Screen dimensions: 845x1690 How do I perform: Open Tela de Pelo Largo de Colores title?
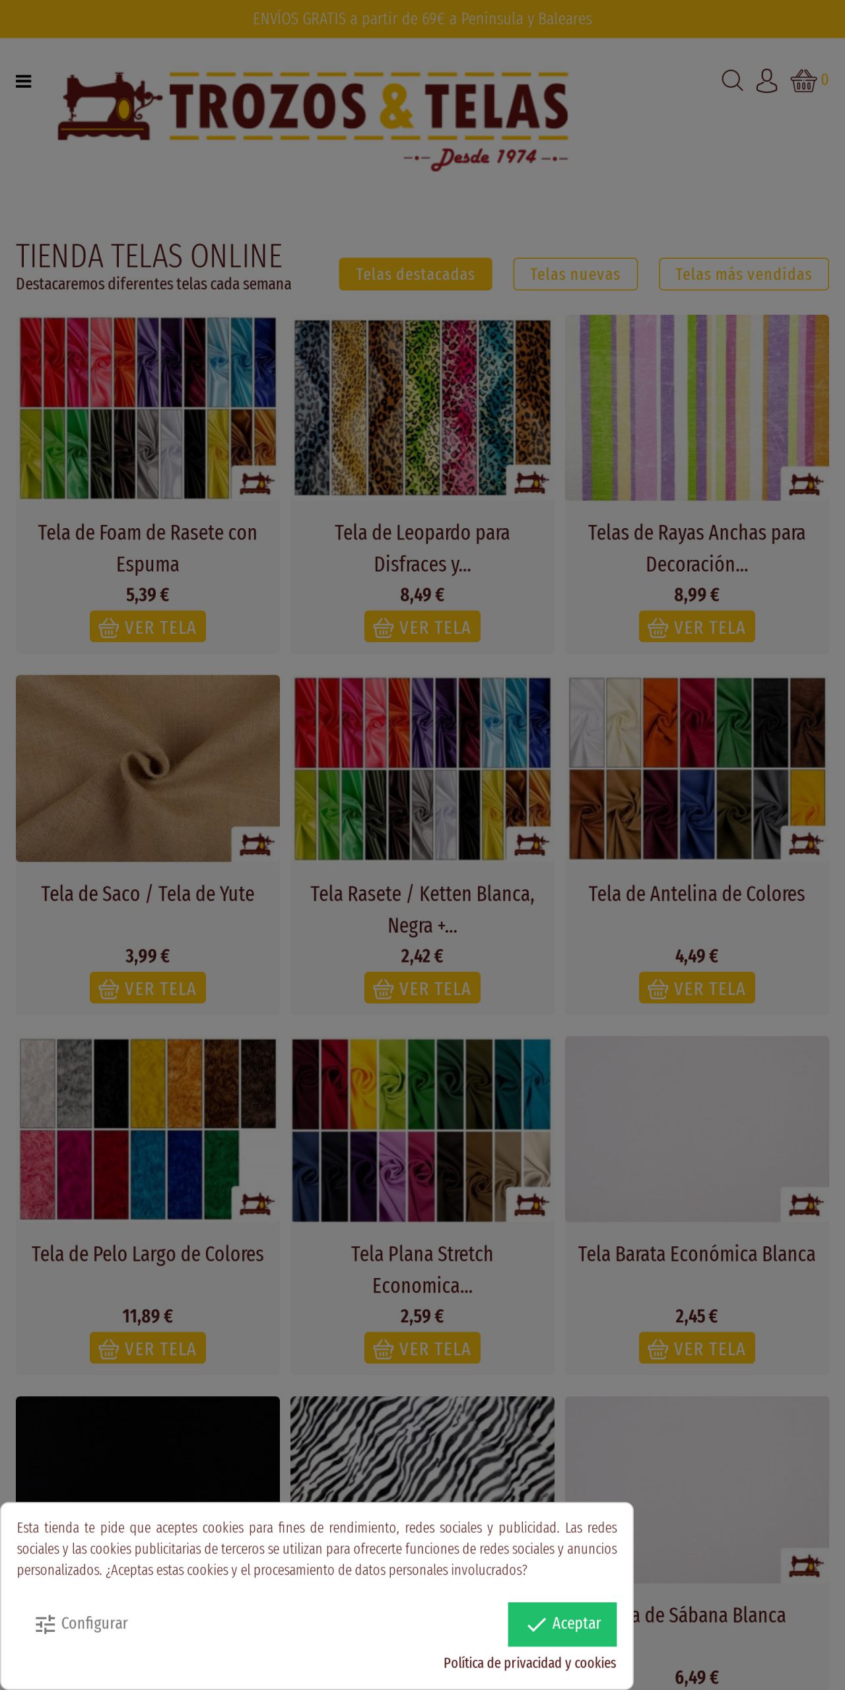[x=148, y=1254]
